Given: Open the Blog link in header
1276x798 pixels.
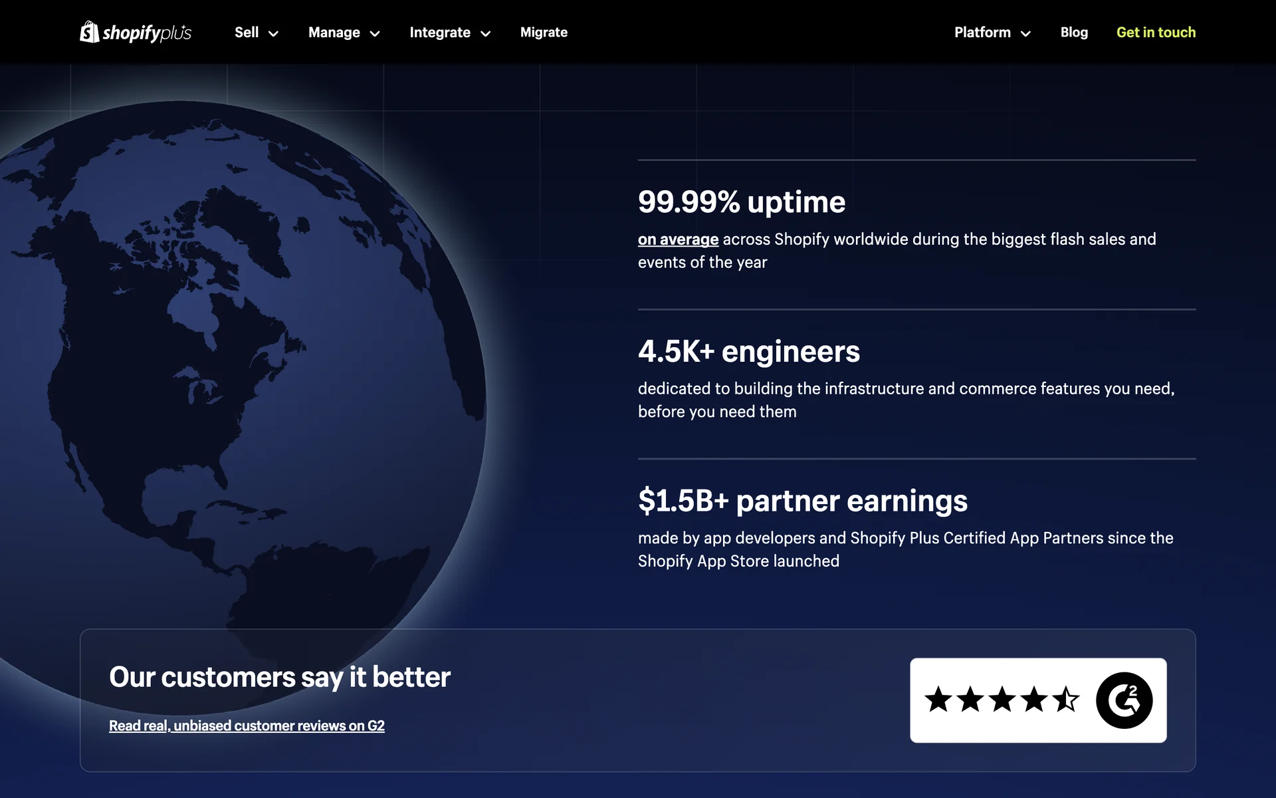Looking at the screenshot, I should 1074,33.
